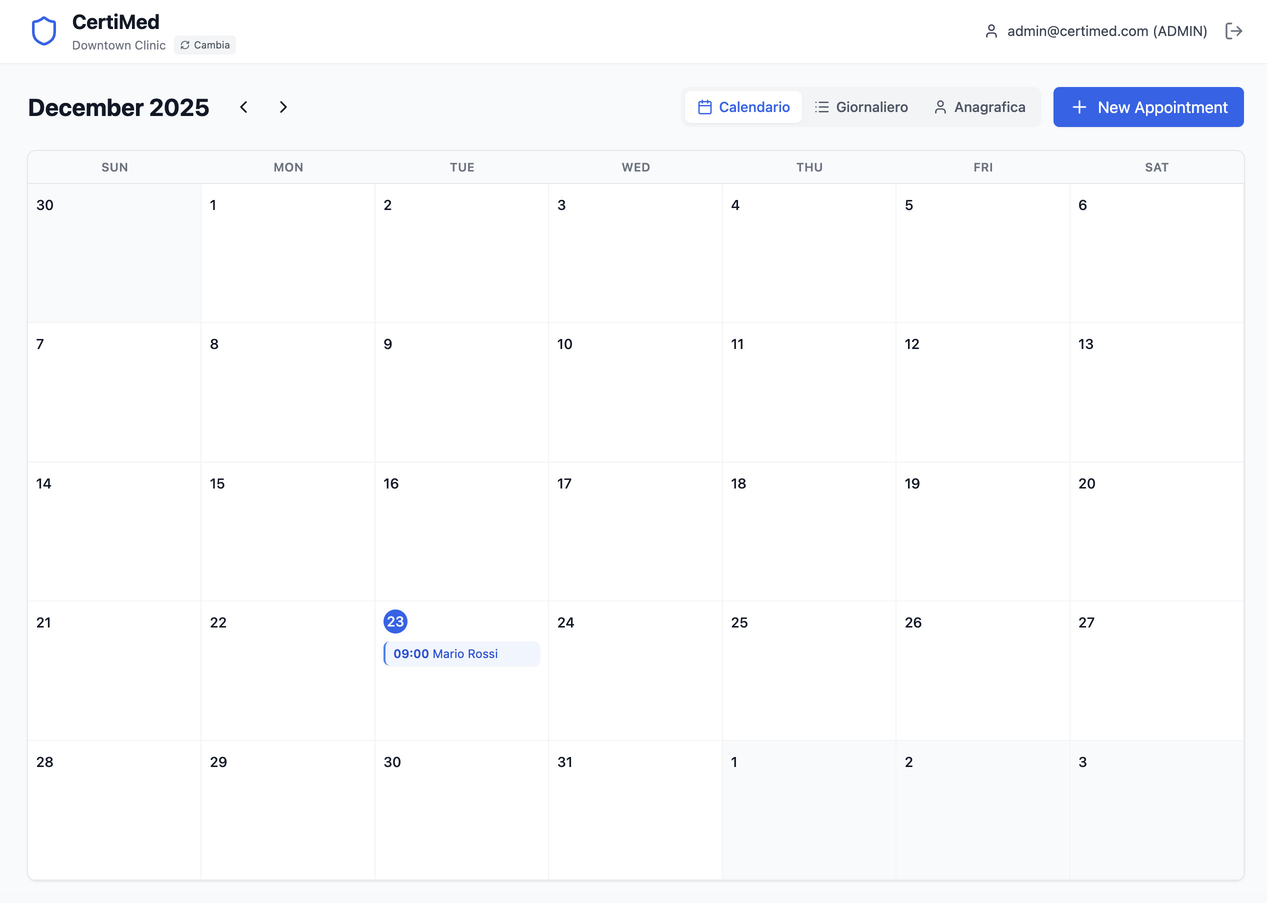
Task: Click the user icon beside admin email
Action: [x=991, y=31]
